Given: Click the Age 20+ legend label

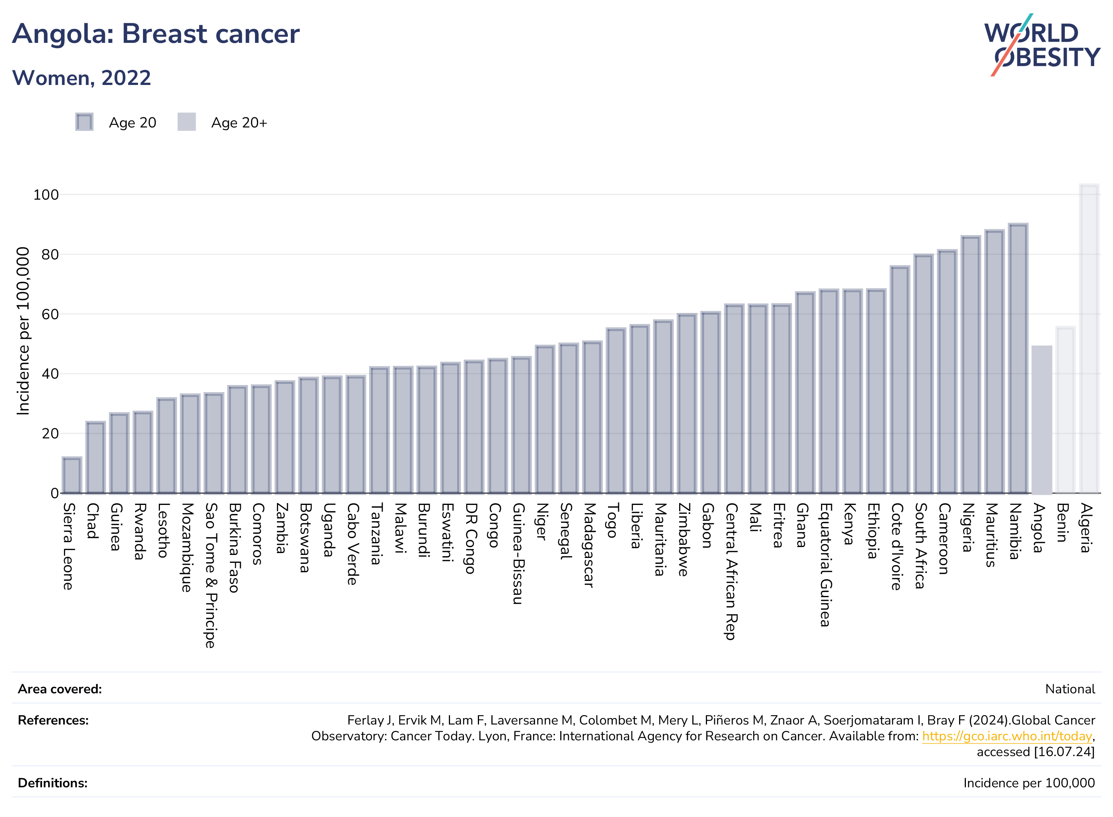Looking at the screenshot, I should click(239, 123).
